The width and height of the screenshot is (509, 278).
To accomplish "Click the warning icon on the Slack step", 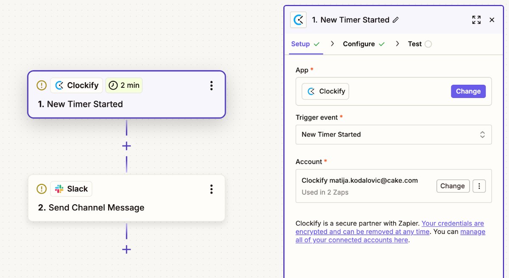I will [41, 189].
